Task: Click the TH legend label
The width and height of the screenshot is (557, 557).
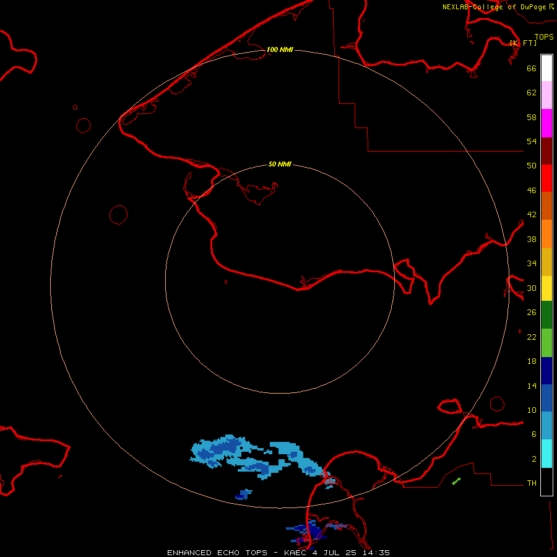Action: click(532, 483)
